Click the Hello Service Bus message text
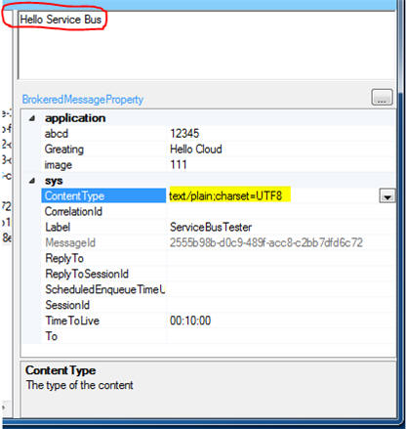The width and height of the screenshot is (406, 429). (x=61, y=20)
